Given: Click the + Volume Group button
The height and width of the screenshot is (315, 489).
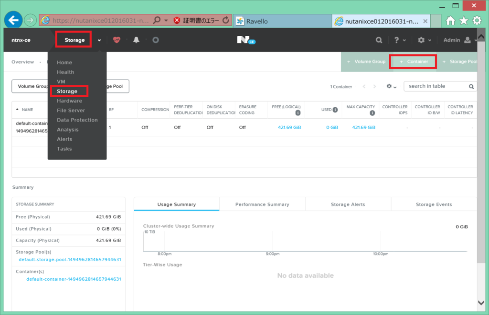Looking at the screenshot, I should [366, 61].
